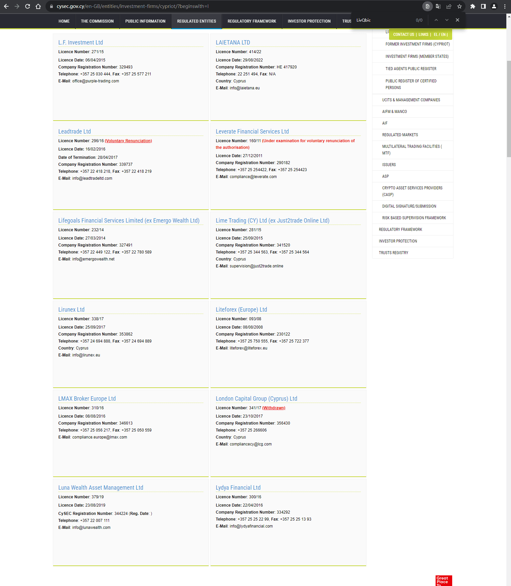Image resolution: width=511 pixels, height=586 pixels.
Task: Jump to previous find result arrow
Action: 436,20
